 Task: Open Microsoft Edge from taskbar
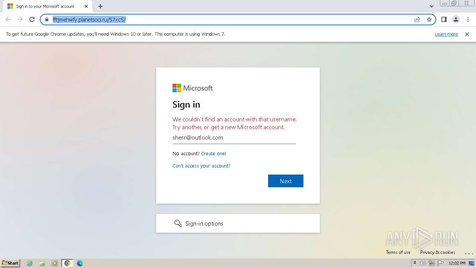(80, 263)
